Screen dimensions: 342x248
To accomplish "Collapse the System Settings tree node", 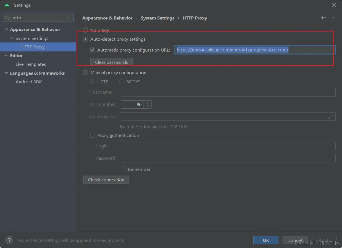I will coord(12,38).
